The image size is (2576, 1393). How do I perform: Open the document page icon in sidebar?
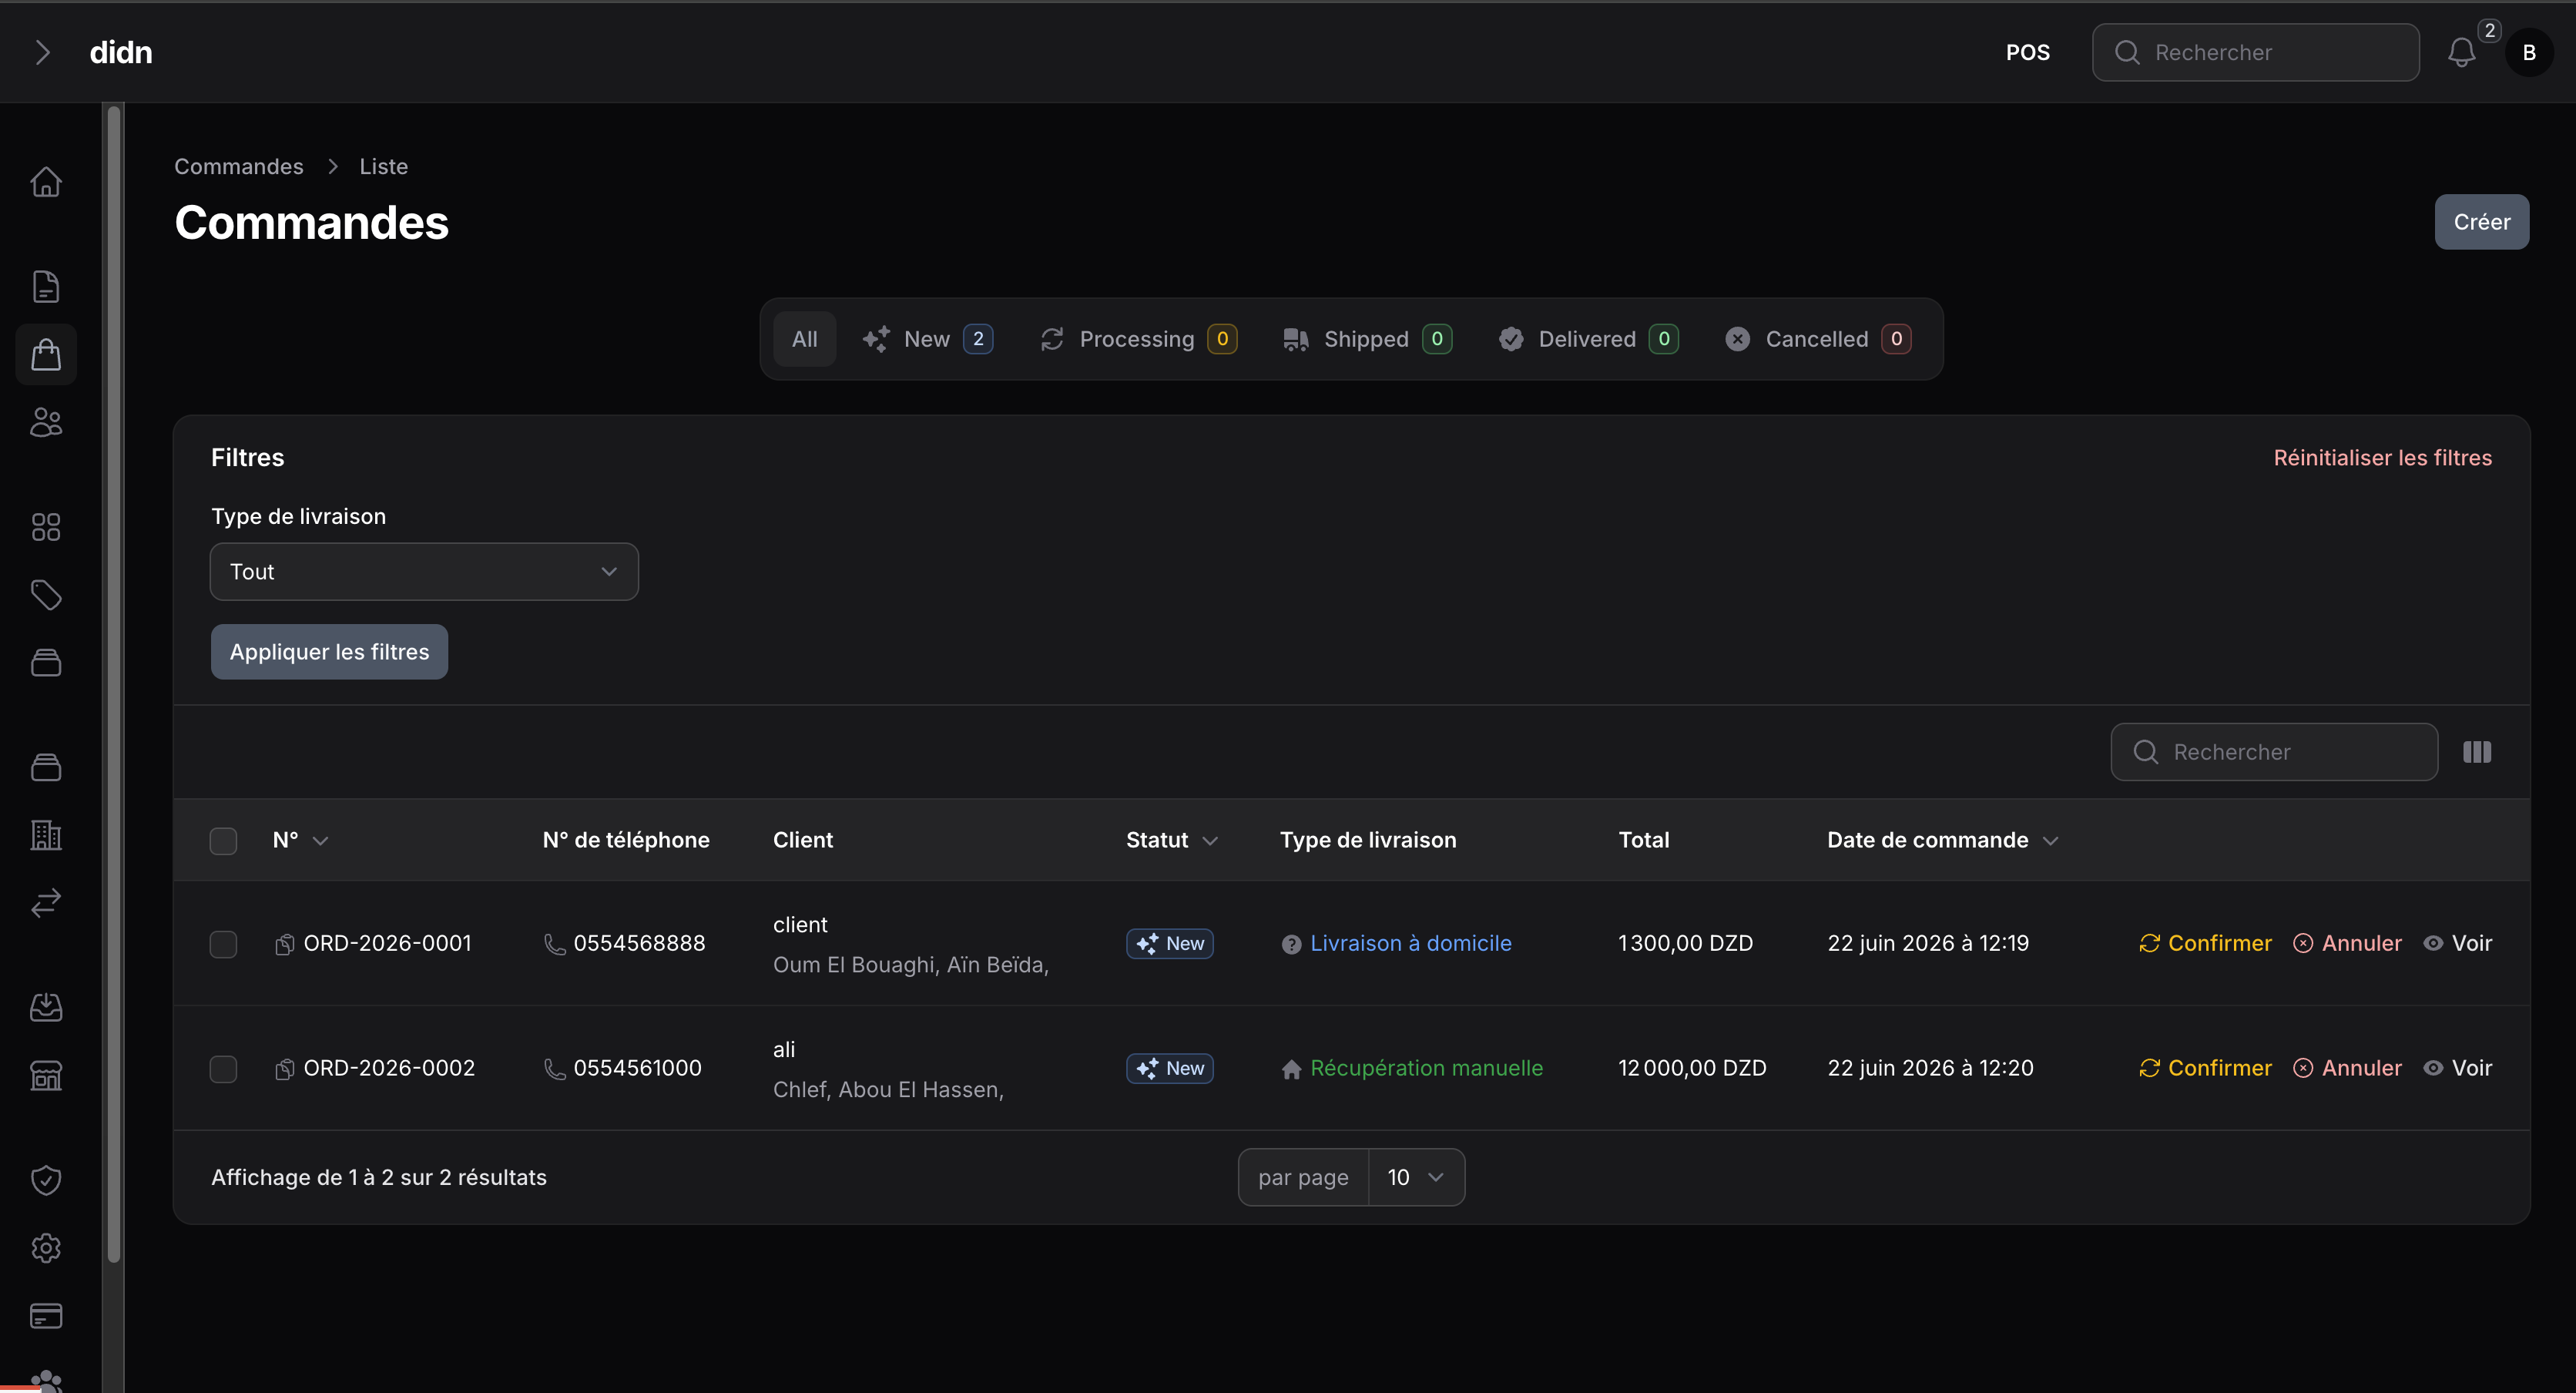click(x=46, y=286)
